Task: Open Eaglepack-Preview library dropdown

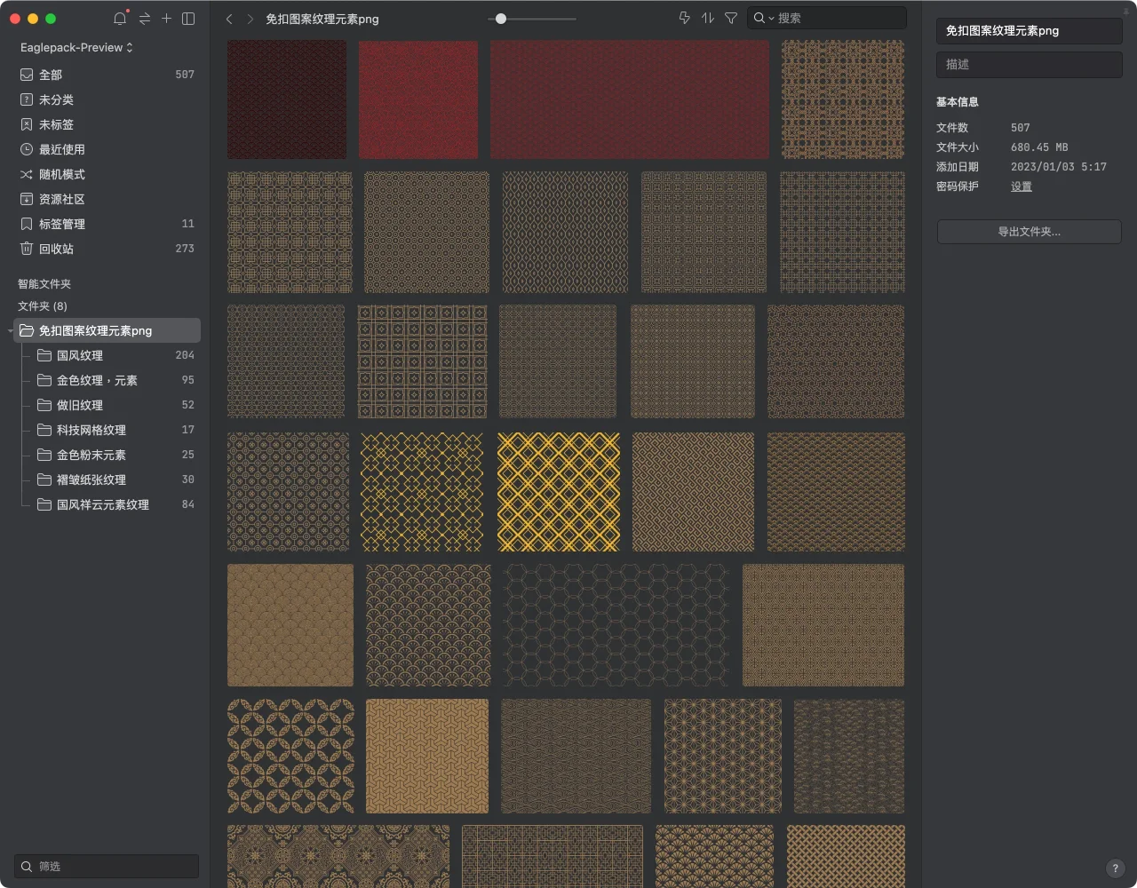Action: [76, 48]
